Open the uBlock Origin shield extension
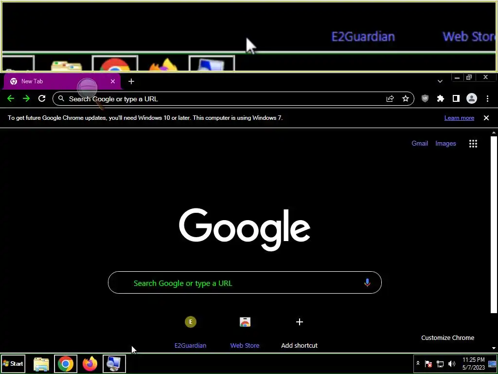498x374 pixels. [x=425, y=98]
